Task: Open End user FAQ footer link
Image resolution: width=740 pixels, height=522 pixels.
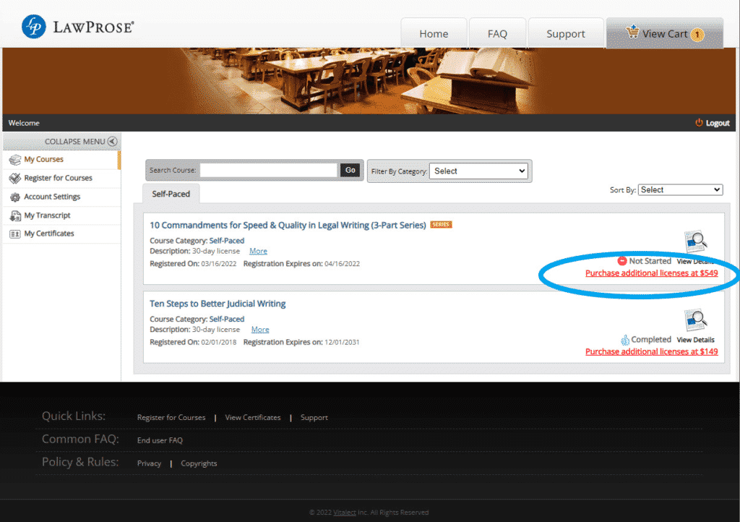Action: click(160, 440)
